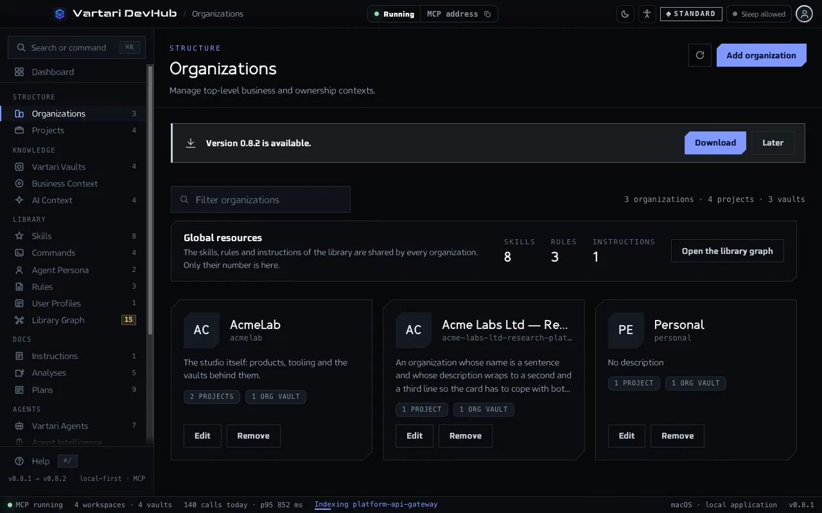Open the library graph button
The image size is (822, 513).
[x=727, y=251]
